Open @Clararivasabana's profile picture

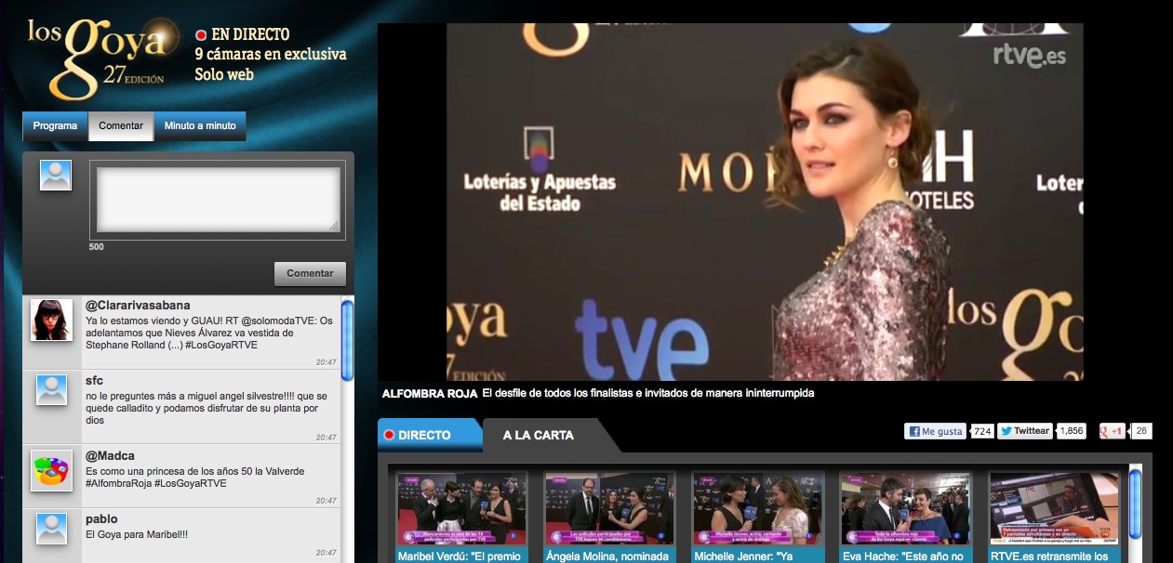[51, 320]
